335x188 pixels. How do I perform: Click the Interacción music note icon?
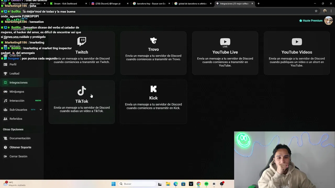[x=5, y=101]
